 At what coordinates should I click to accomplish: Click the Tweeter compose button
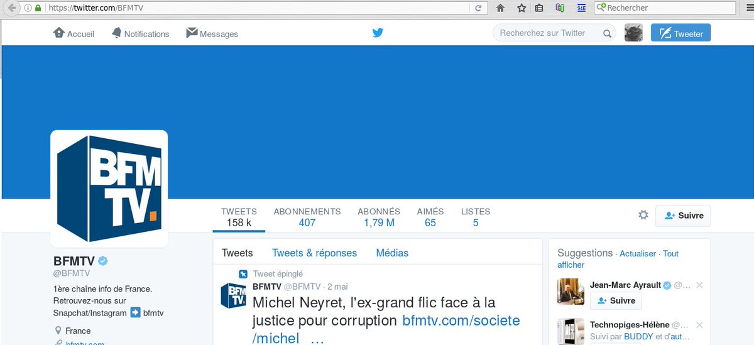[x=680, y=33]
